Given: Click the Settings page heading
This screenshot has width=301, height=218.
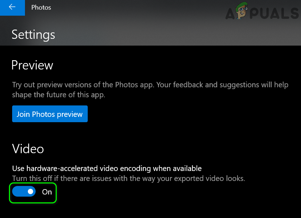Looking at the screenshot, I should click(x=33, y=35).
